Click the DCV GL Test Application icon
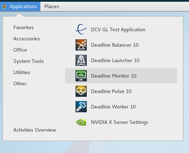This screenshot has width=189, height=153. point(81,29)
